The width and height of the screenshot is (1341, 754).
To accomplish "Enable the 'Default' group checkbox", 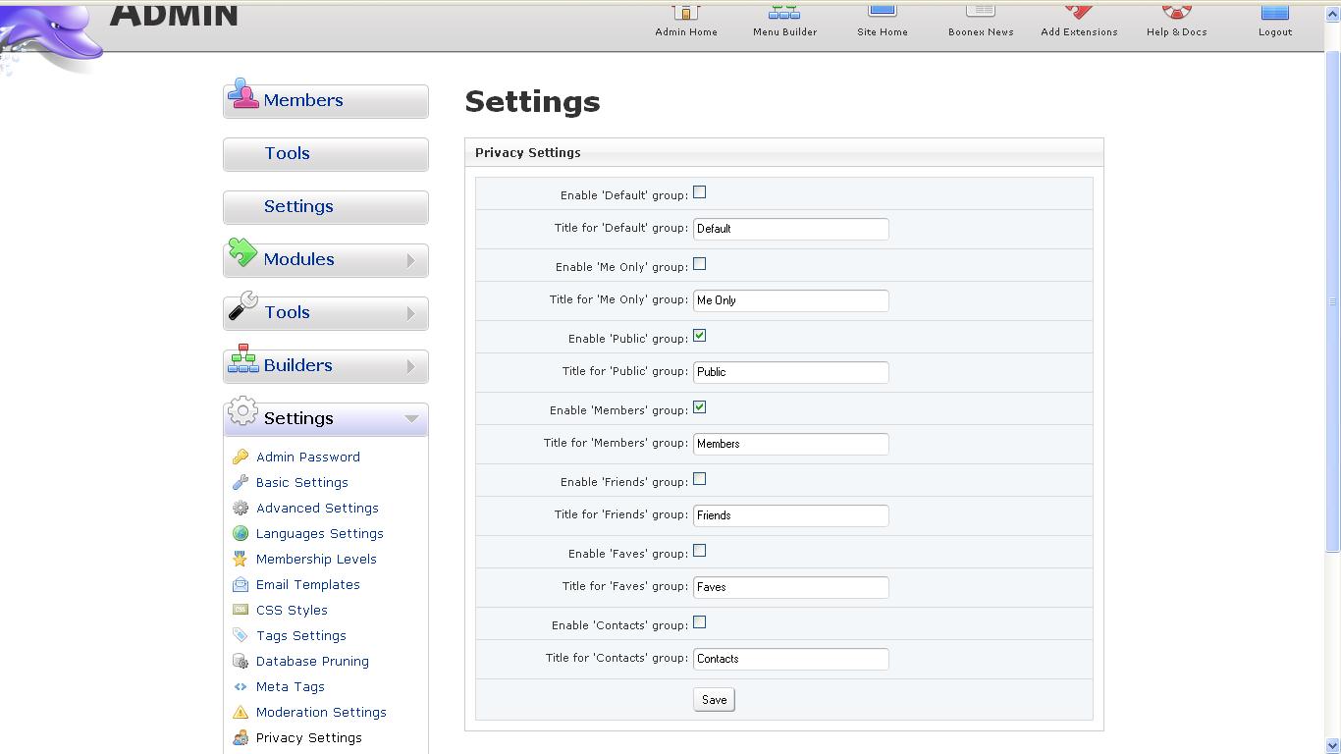I will [x=699, y=192].
